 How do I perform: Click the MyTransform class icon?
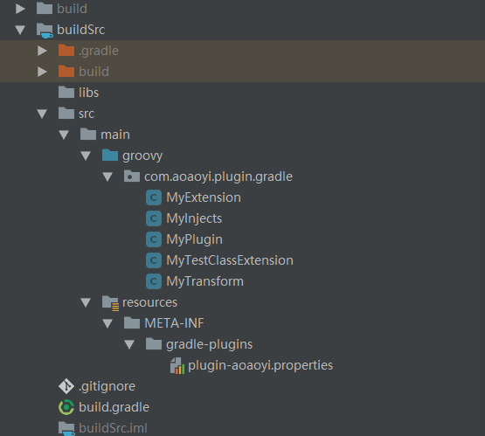(x=154, y=281)
